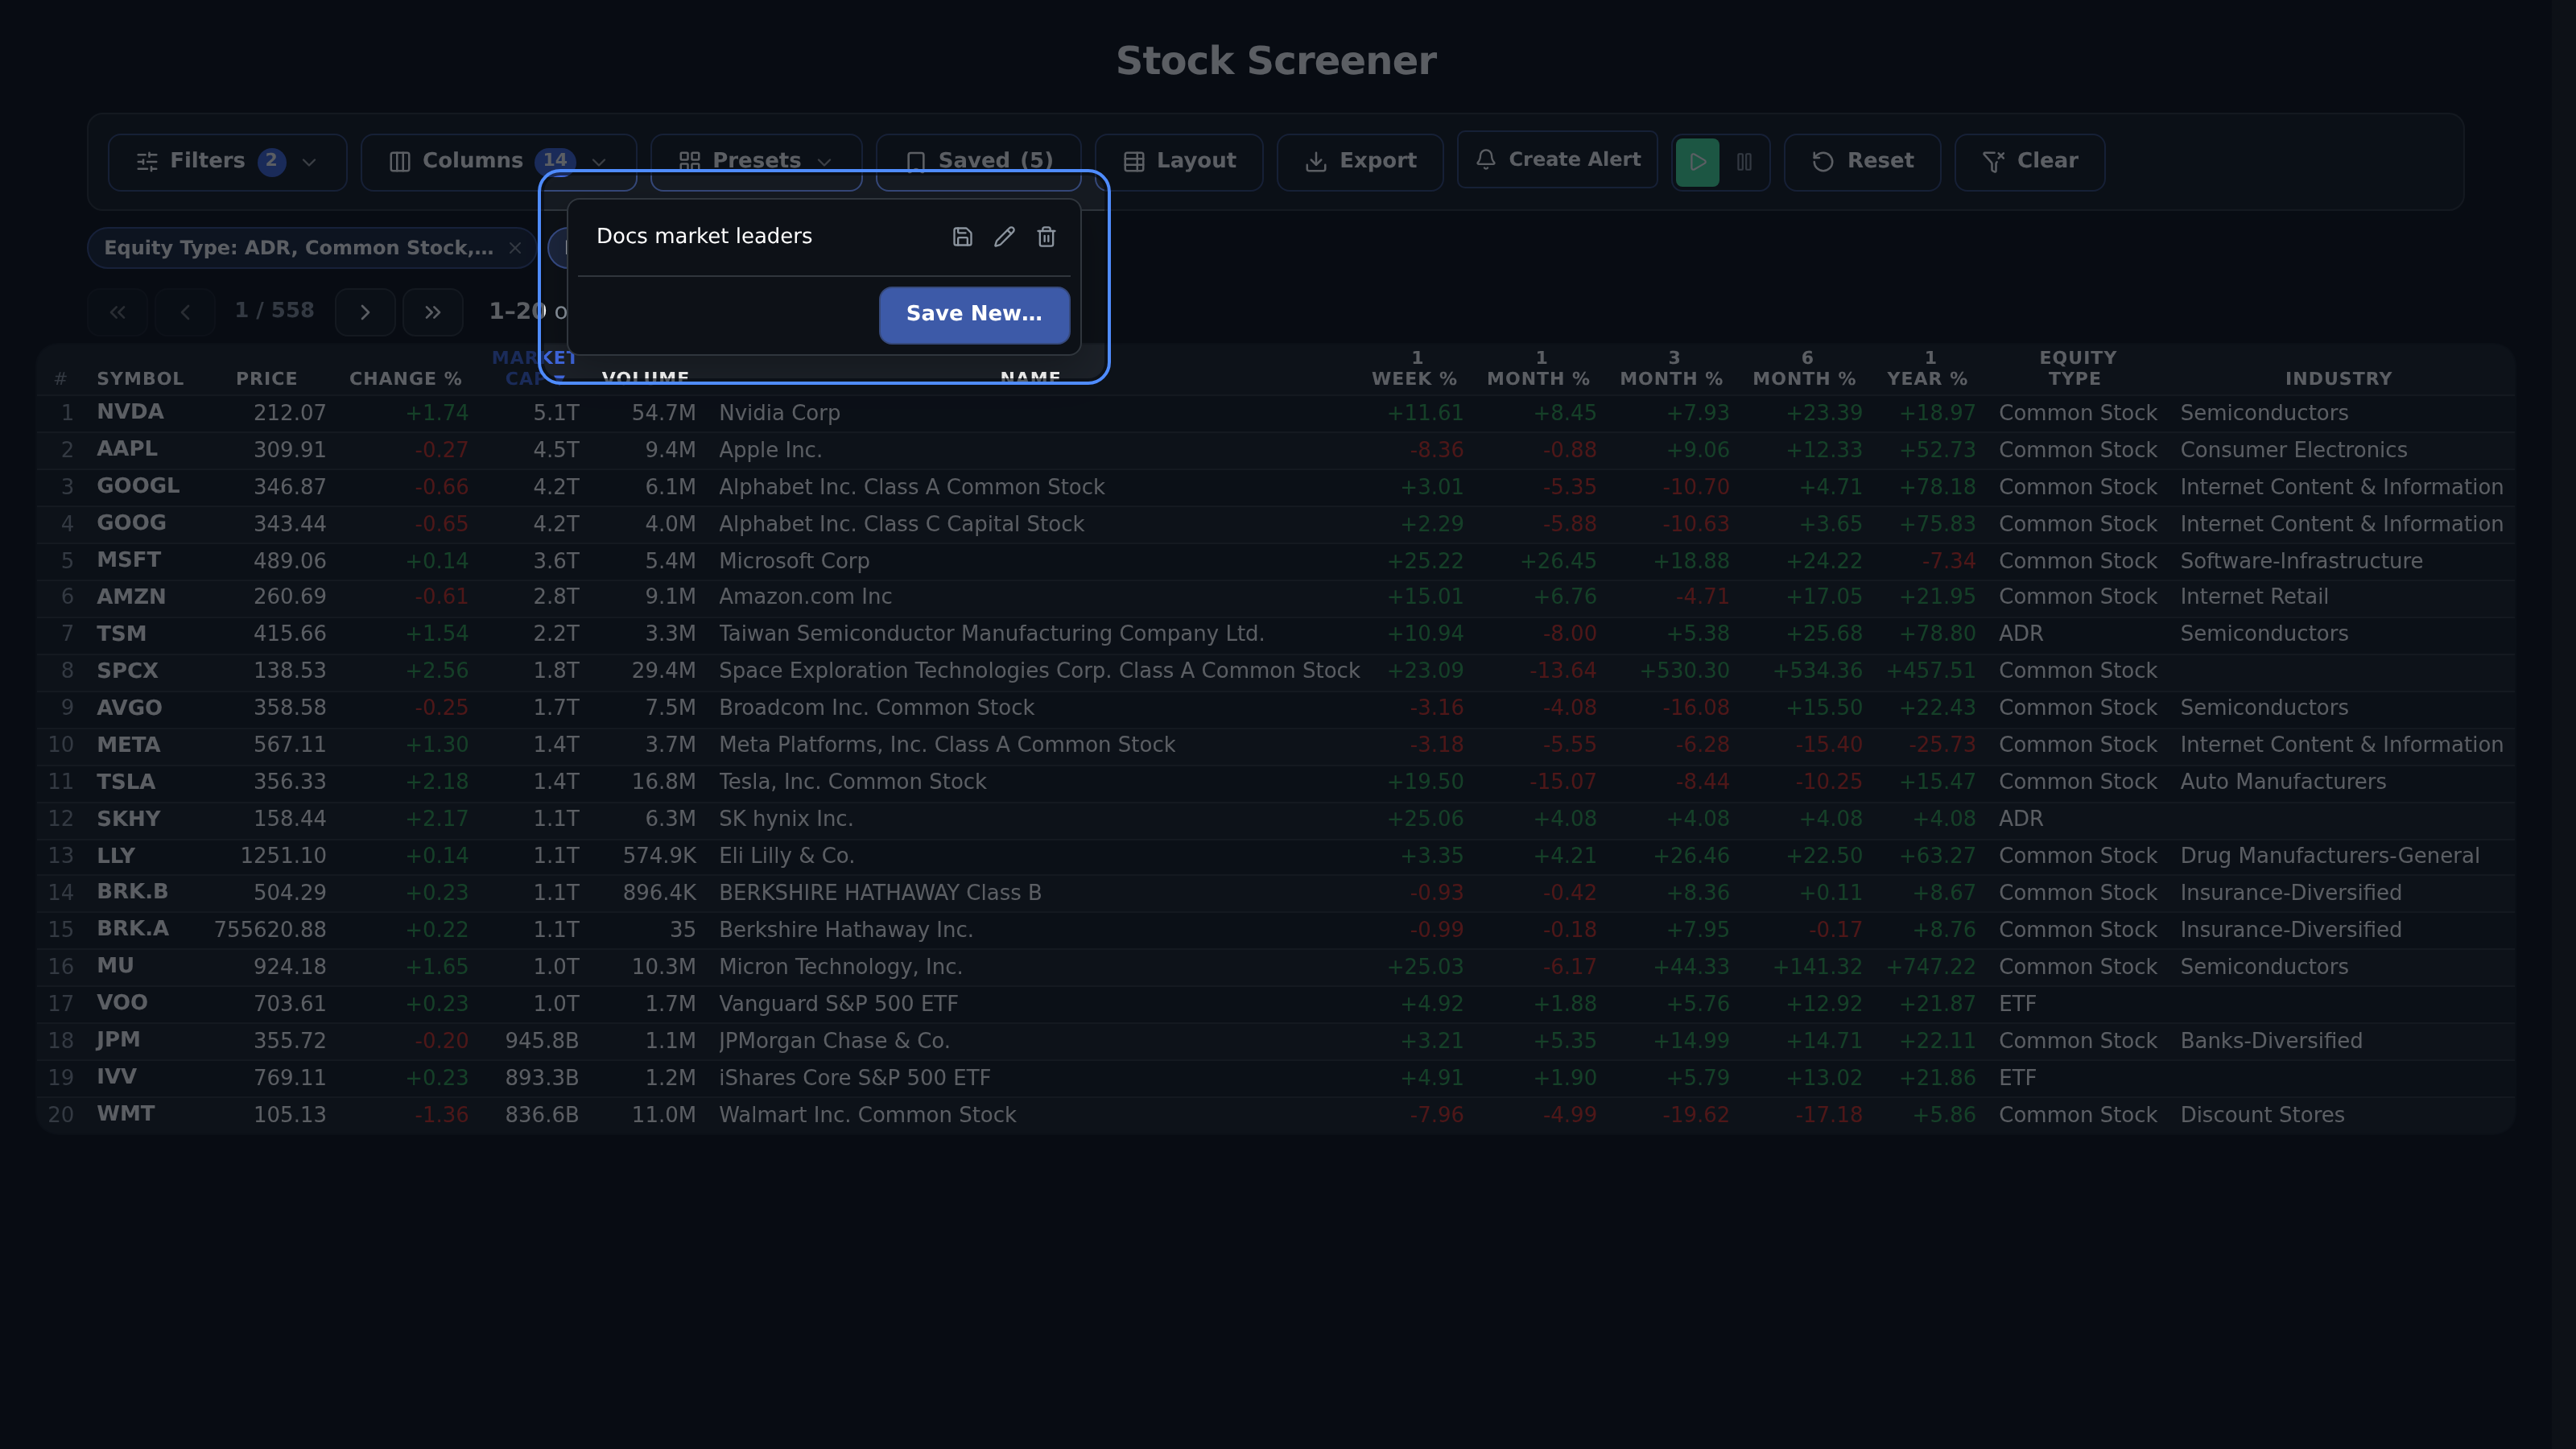Screen dimensions: 2576x1449
Task: Reset the screener settings
Action: pos(1862,161)
